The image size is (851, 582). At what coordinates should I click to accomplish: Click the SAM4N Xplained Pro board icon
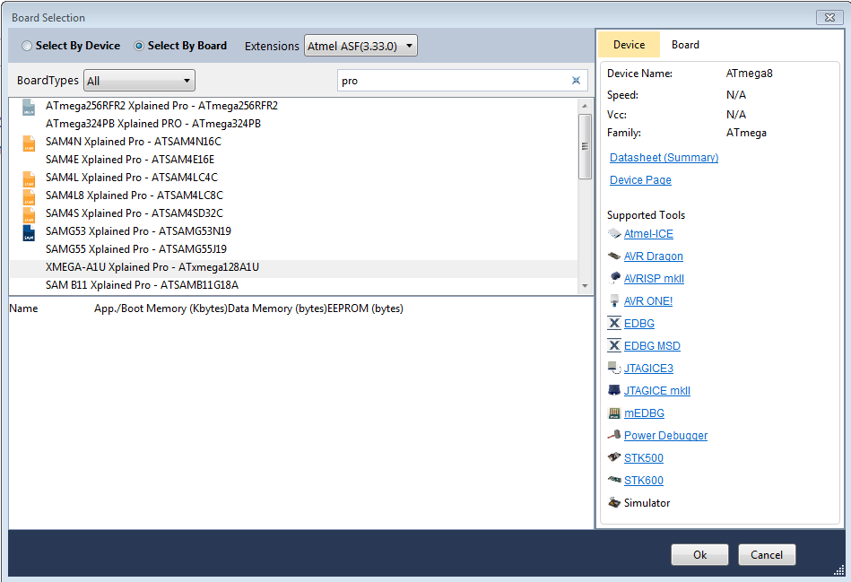[x=29, y=143]
